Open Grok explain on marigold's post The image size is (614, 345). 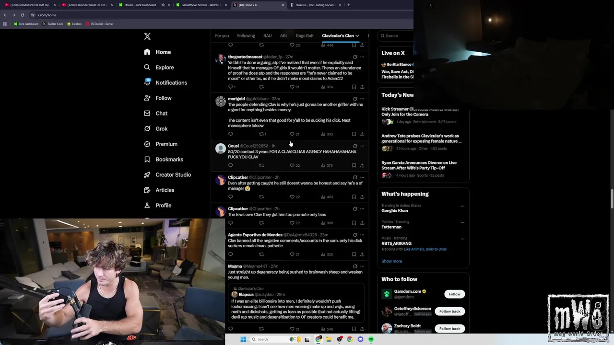pyautogui.click(x=355, y=99)
